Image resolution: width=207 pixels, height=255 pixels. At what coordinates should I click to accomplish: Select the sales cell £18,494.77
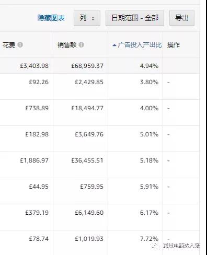87,108
